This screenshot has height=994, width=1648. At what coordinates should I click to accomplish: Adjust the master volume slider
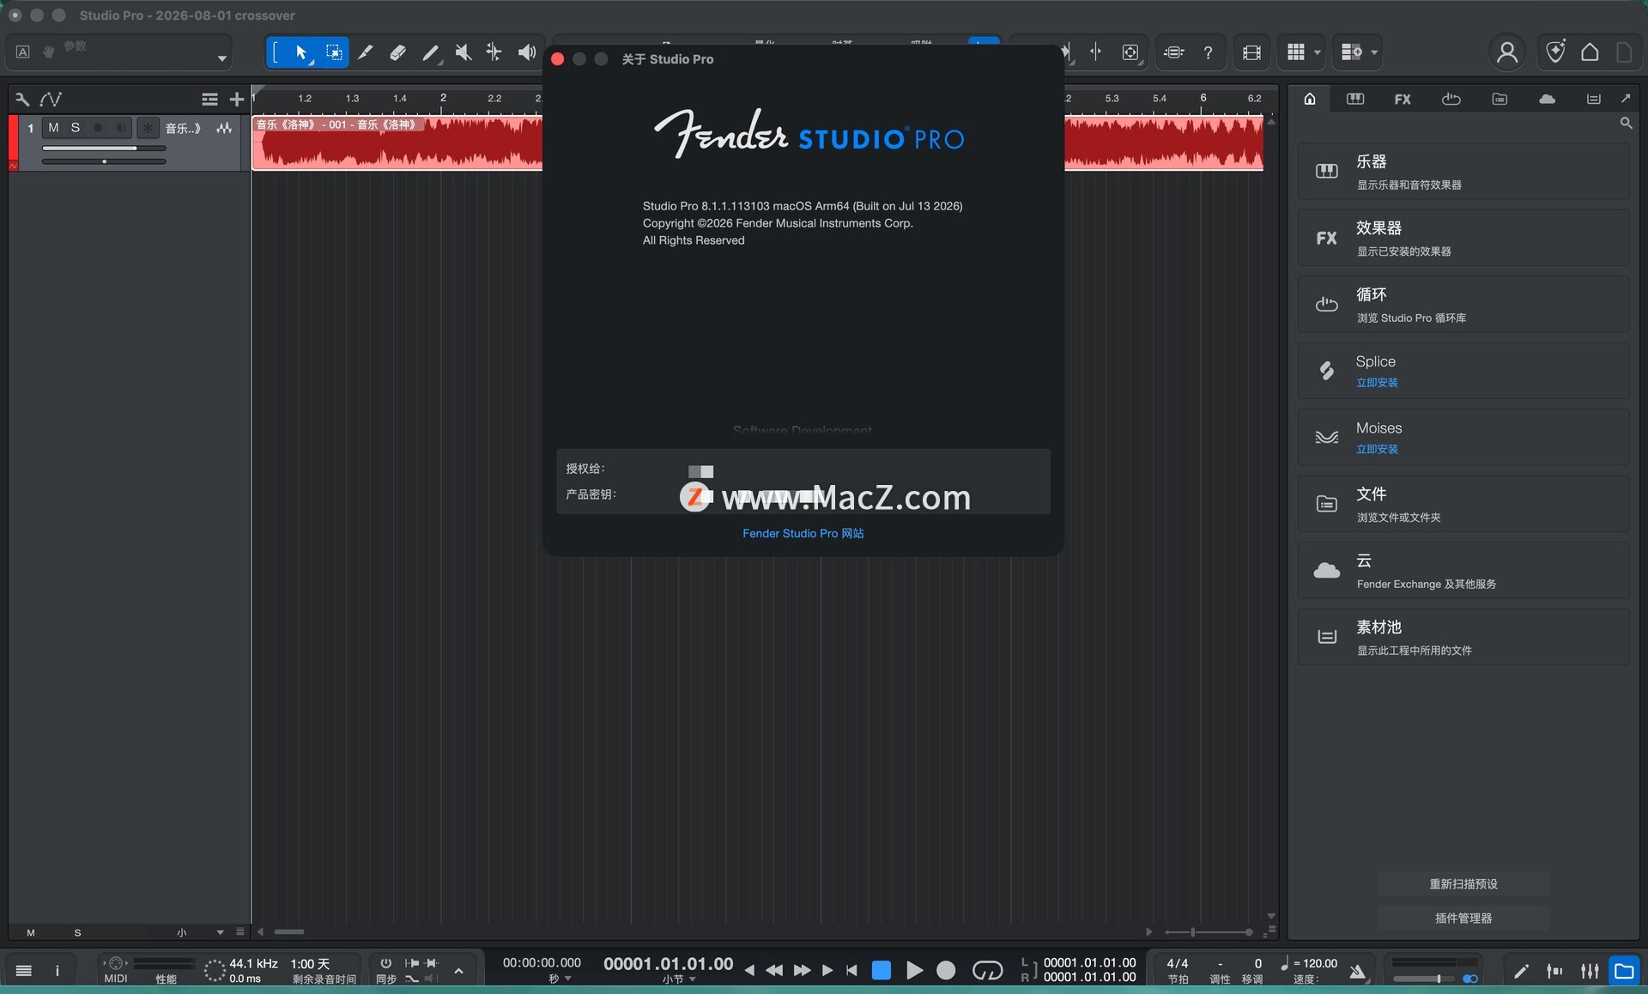1425,979
